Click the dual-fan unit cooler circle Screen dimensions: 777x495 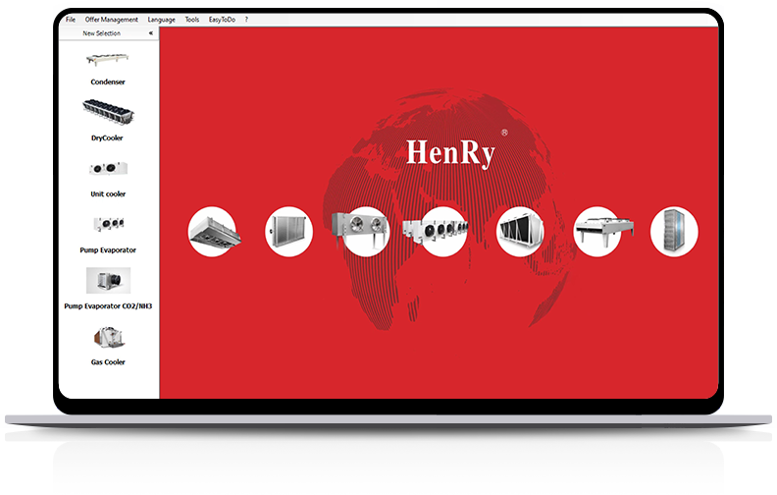pyautogui.click(x=361, y=232)
